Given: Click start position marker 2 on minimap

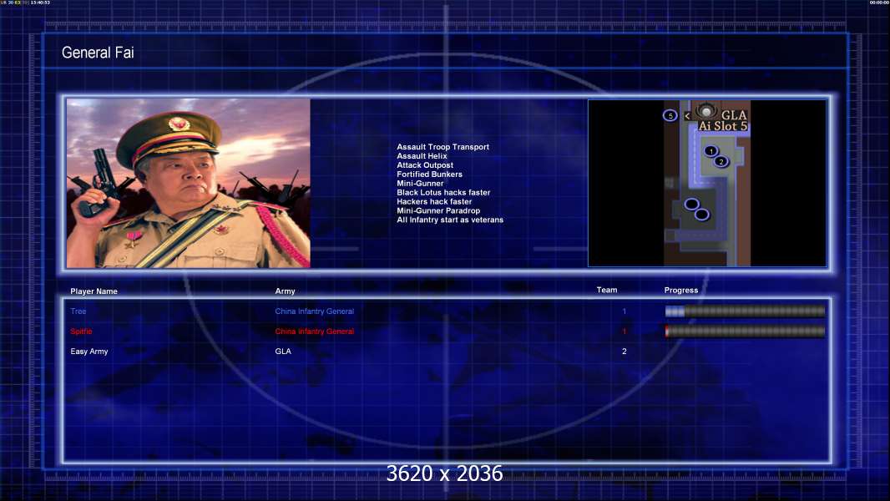Looking at the screenshot, I should [x=721, y=162].
